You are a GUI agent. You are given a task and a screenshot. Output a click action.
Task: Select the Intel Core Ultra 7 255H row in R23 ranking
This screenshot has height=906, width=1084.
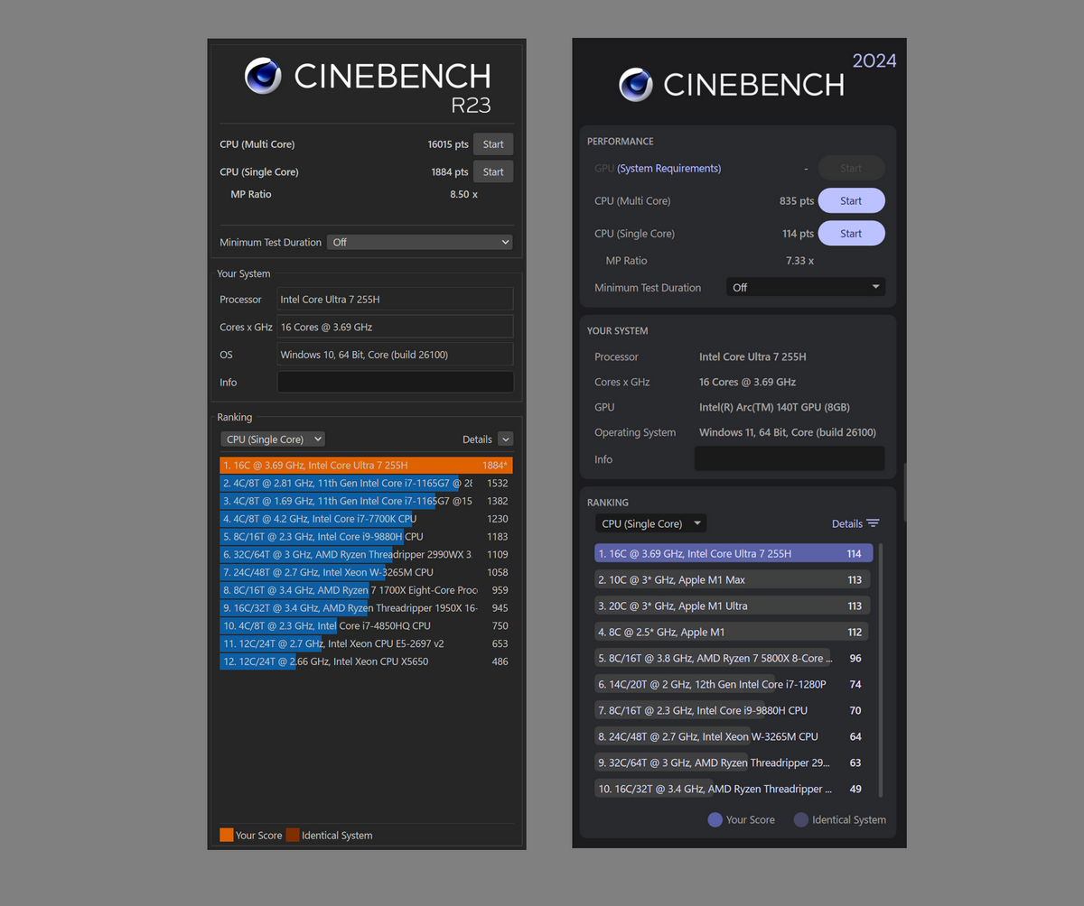[x=366, y=466]
